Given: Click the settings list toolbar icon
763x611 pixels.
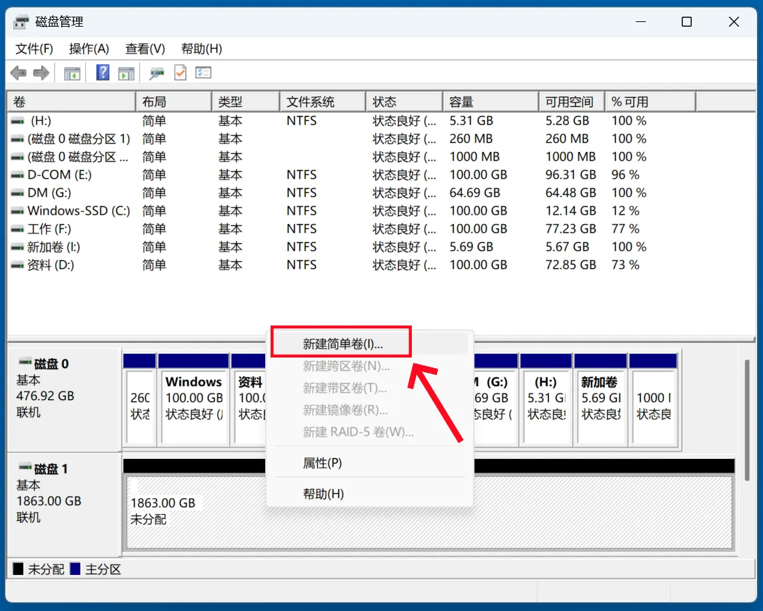Looking at the screenshot, I should point(203,73).
